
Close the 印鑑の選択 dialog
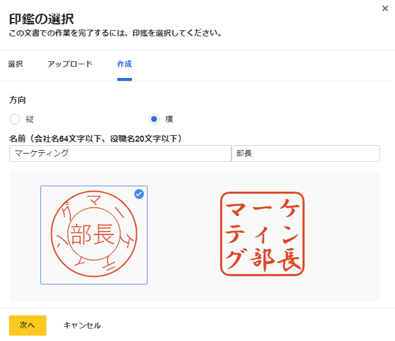[x=385, y=8]
